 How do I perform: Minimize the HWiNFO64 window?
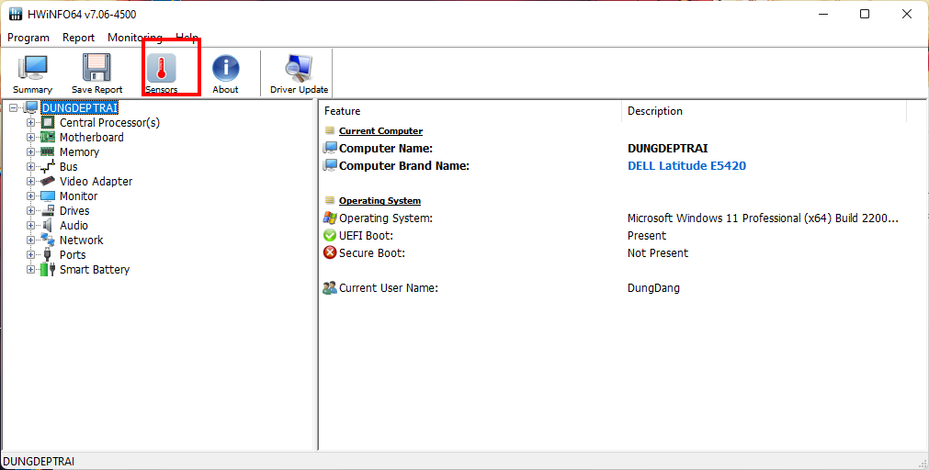823,14
